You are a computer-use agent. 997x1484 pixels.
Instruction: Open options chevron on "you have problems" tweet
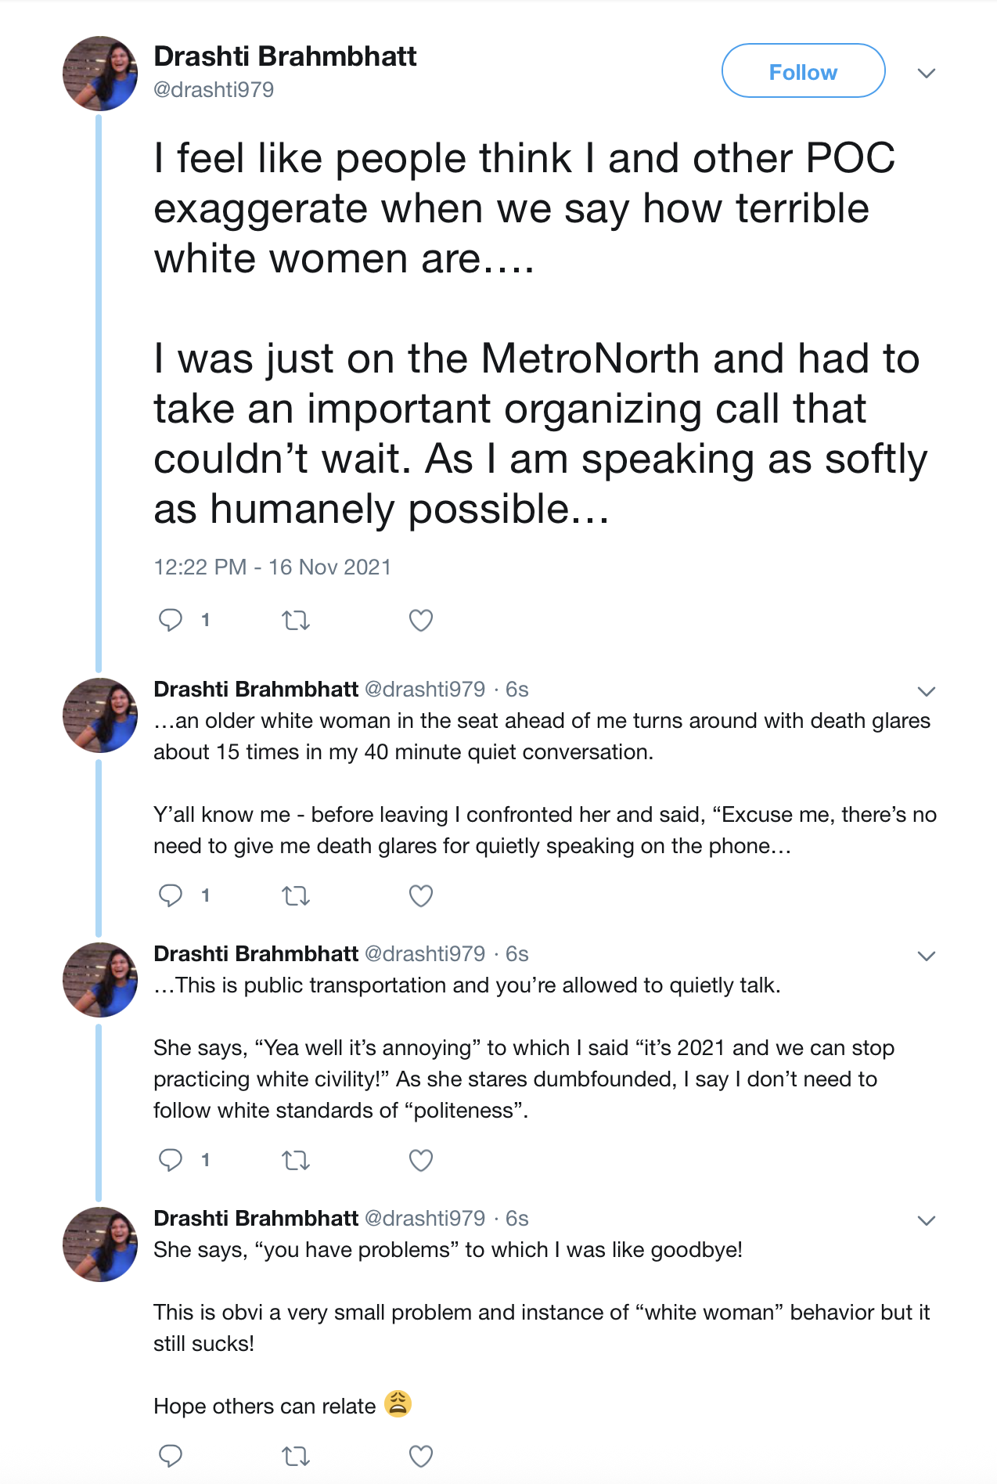pos(927,1220)
